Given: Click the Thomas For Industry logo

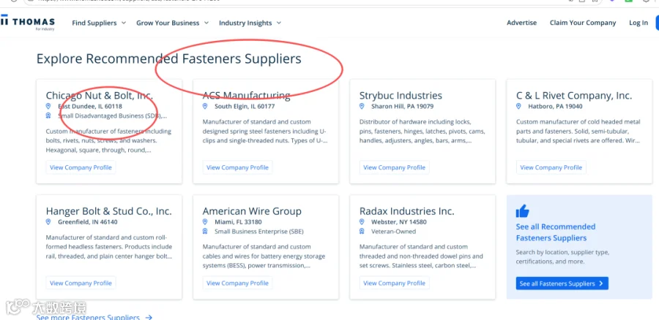Looking at the screenshot, I should point(28,23).
